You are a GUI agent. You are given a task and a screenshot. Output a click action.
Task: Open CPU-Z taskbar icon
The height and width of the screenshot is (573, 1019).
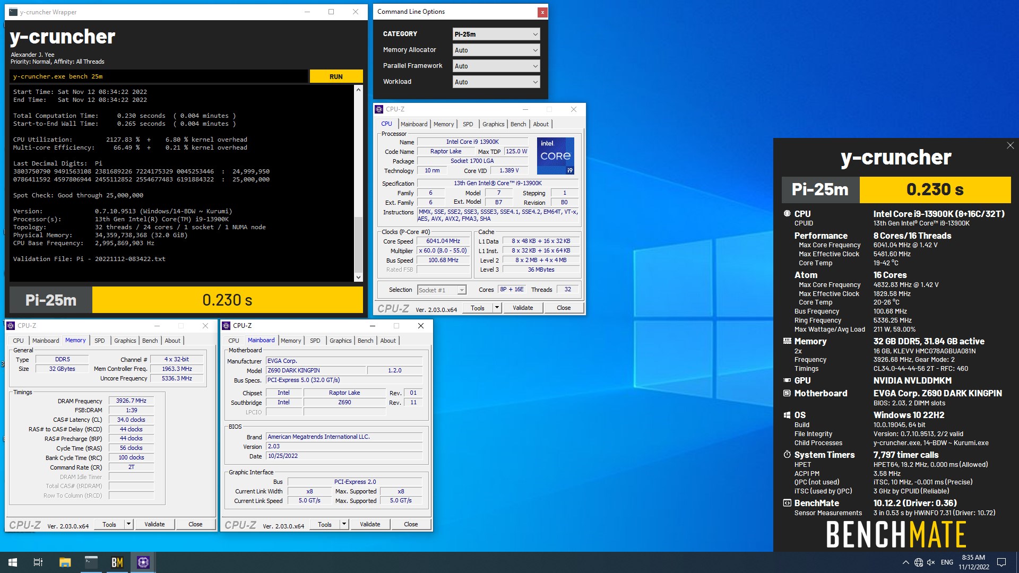click(x=143, y=562)
